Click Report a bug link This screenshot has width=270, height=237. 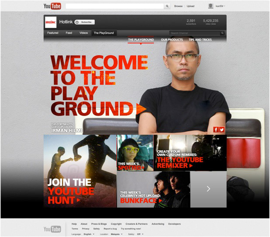(x=110, y=229)
